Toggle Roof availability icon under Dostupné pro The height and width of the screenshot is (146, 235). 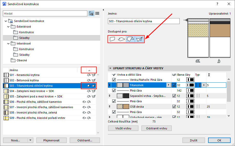(x=130, y=39)
